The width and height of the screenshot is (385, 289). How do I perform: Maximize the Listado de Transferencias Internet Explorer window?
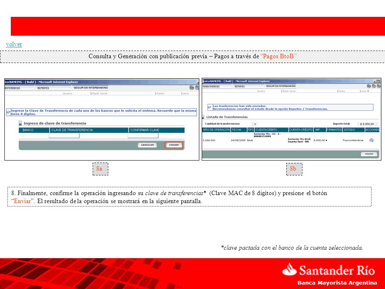tap(378, 81)
